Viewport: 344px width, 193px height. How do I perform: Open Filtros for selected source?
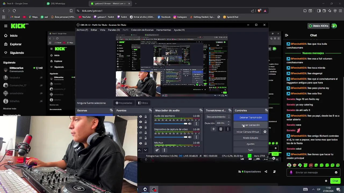click(143, 103)
